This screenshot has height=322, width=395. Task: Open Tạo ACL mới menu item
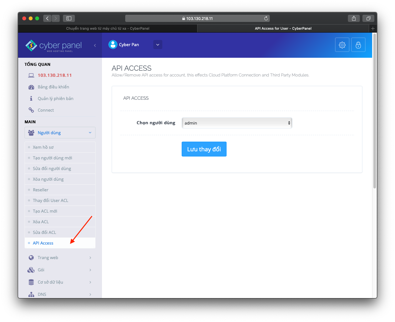60,211
